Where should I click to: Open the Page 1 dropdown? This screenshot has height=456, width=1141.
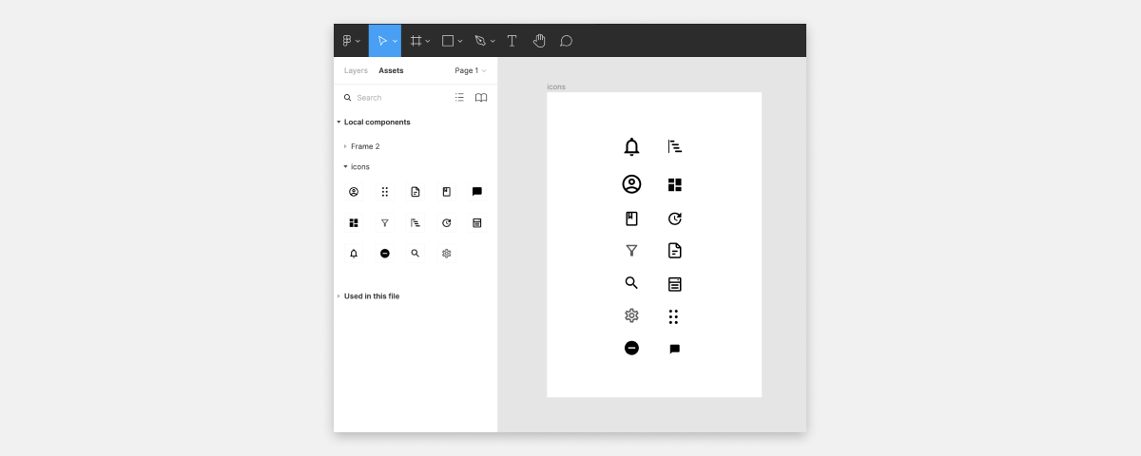pyautogui.click(x=470, y=70)
